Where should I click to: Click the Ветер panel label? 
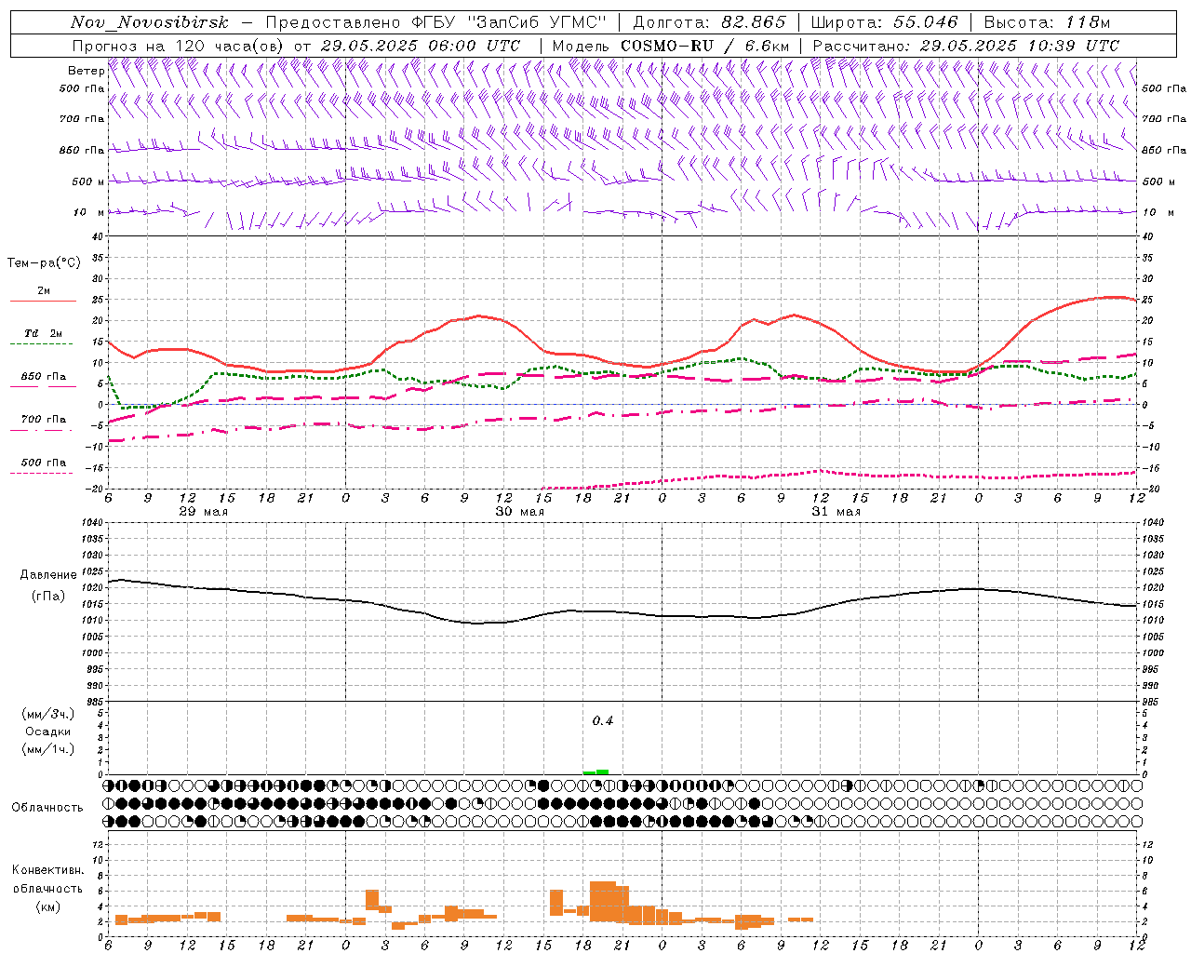87,71
